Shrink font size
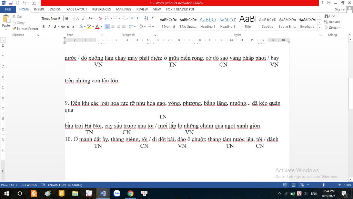The width and height of the screenshot is (353, 199). coord(83,19)
